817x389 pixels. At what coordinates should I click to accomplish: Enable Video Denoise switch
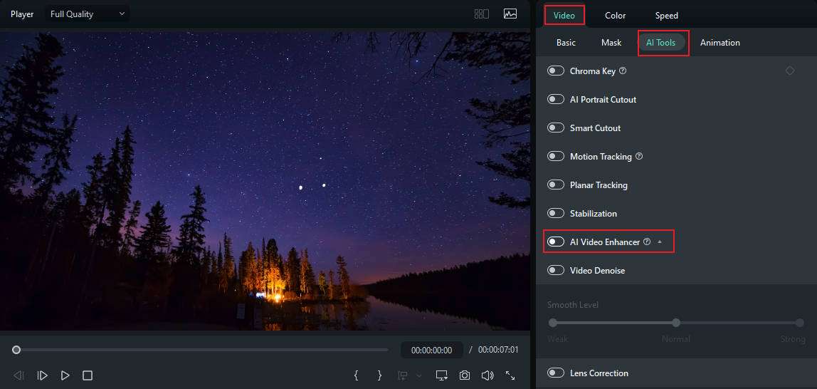point(556,270)
